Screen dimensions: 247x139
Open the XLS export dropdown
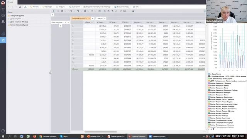(x=128, y=11)
